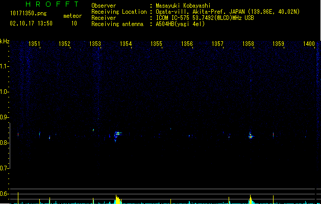The height and width of the screenshot is (204, 321).
Task: Click the 1353 time axis marker
Action: coord(95,44)
